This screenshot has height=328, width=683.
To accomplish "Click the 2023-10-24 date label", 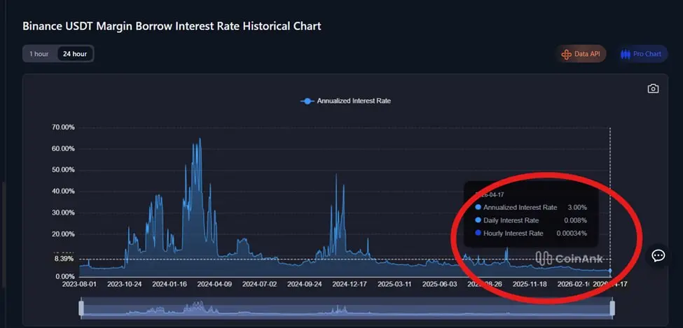I will click(125, 284).
